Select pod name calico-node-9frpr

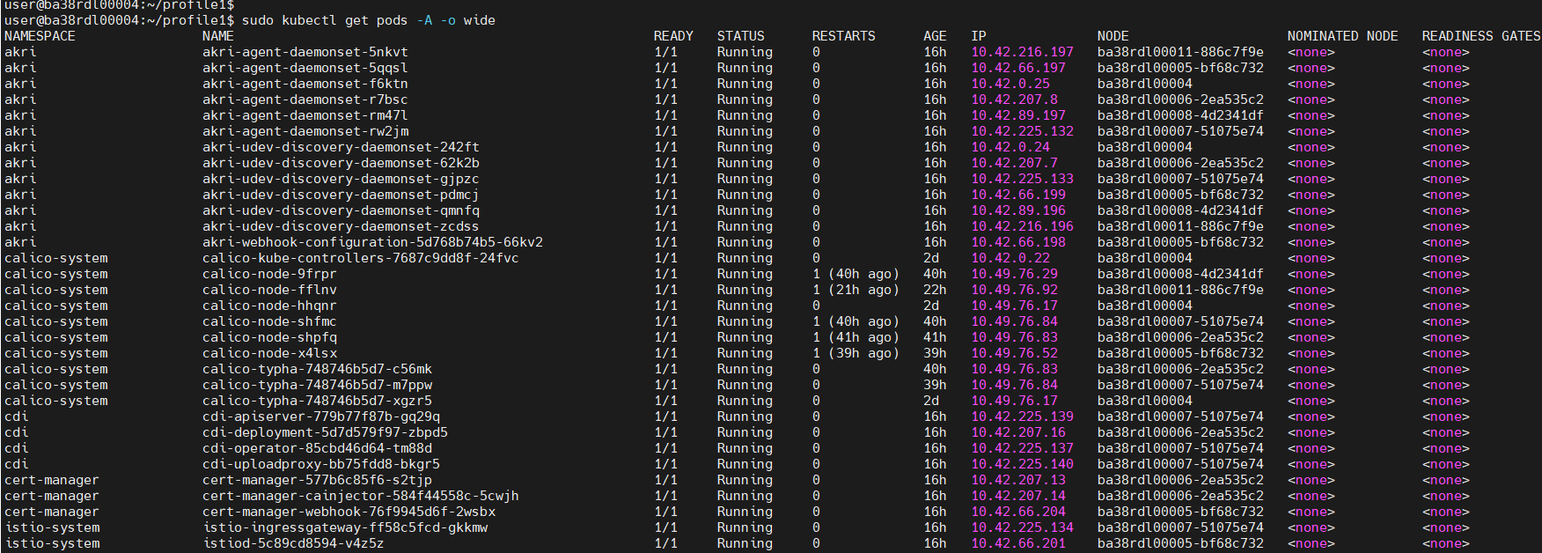(x=269, y=274)
